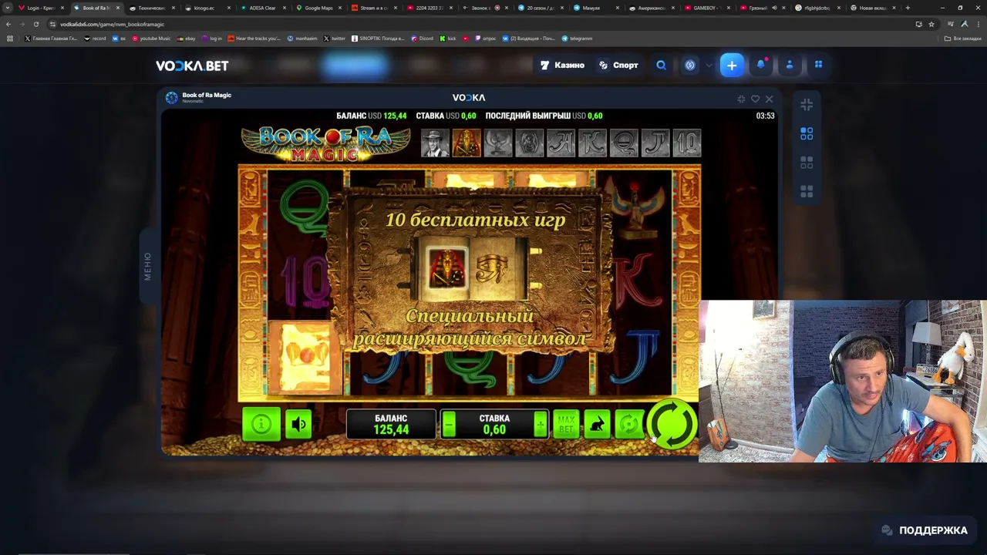This screenshot has height=555, width=987.
Task: Select the middle multi-game layout icon
Action: [x=807, y=163]
